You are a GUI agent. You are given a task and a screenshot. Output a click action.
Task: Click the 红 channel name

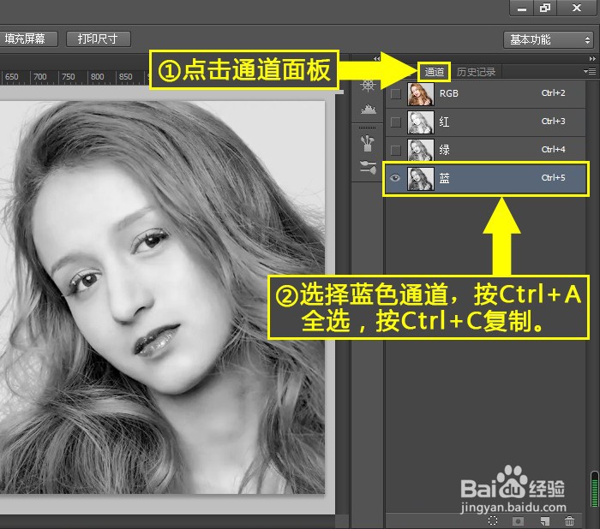point(444,122)
